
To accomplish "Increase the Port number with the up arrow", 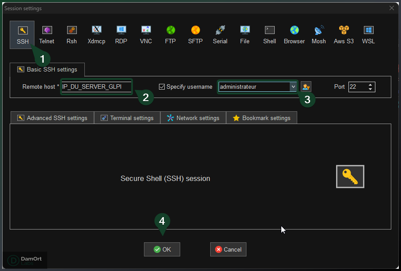I will (370, 84).
